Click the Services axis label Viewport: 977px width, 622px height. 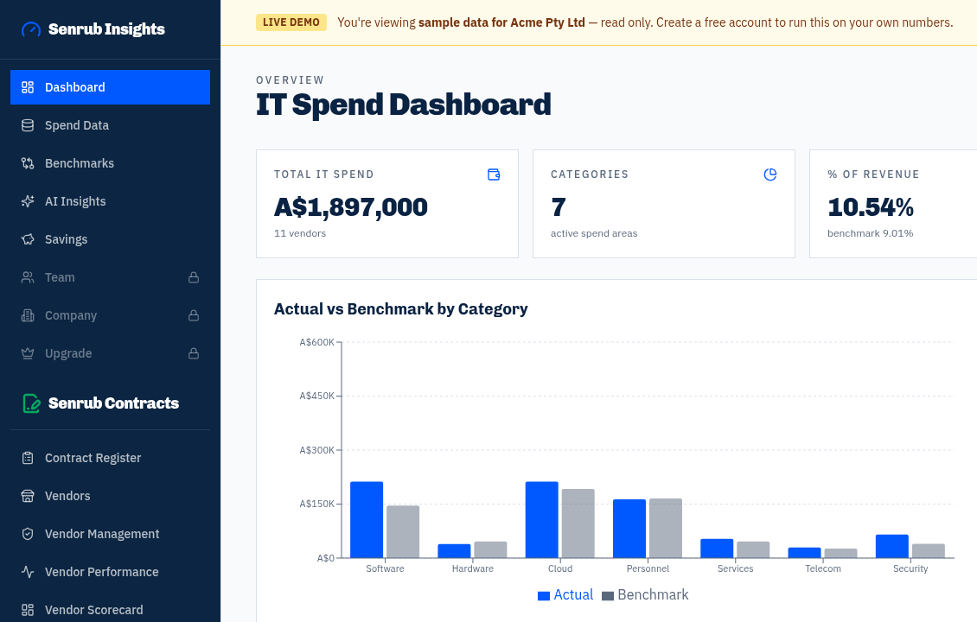(735, 568)
